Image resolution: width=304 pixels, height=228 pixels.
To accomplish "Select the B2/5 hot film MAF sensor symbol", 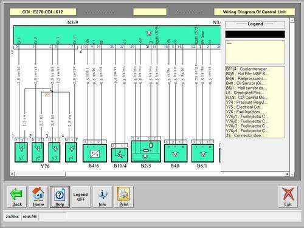I will [x=146, y=152].
